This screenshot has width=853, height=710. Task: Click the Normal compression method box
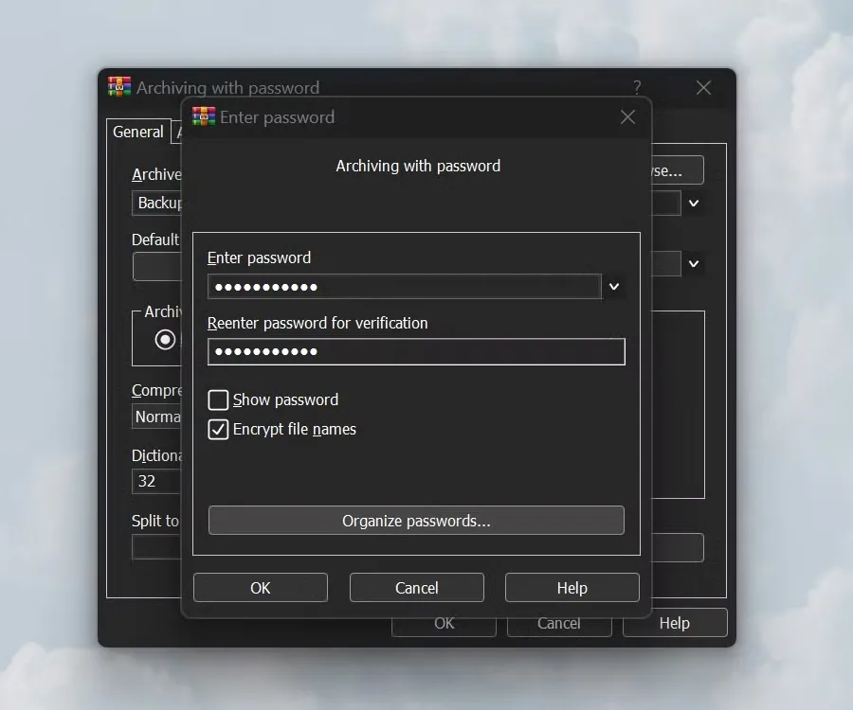pos(156,417)
